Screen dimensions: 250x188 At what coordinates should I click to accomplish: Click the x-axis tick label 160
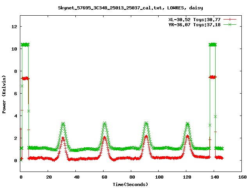(x=243, y=177)
